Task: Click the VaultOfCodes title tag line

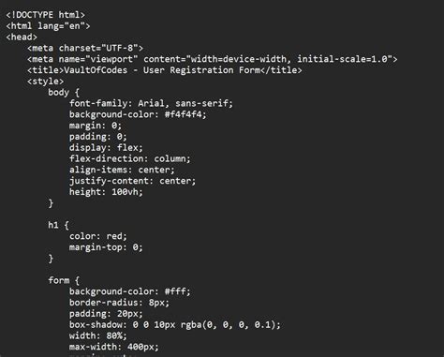Action: pyautogui.click(x=164, y=70)
